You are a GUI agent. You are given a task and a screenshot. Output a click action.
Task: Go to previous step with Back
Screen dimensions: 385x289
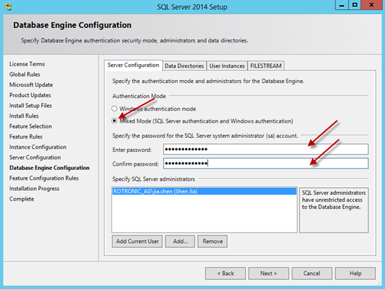pyautogui.click(x=226, y=274)
